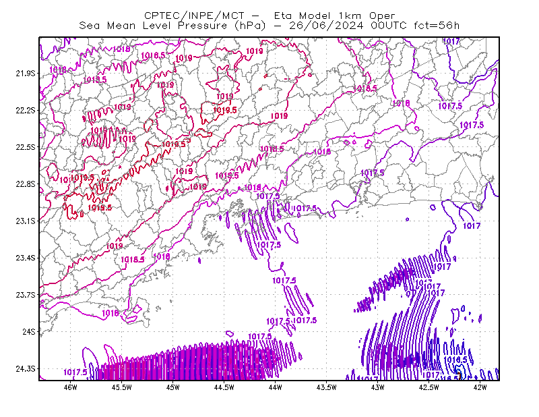The height and width of the screenshot is (417, 539).
Task: Choose the 43W longitude axis label
Action: pos(377,387)
